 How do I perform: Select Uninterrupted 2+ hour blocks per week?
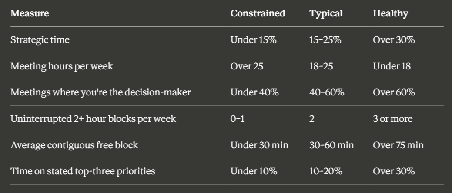(93, 119)
